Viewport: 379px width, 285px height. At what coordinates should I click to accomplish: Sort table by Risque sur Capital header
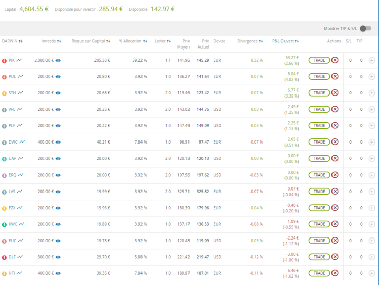coord(91,41)
